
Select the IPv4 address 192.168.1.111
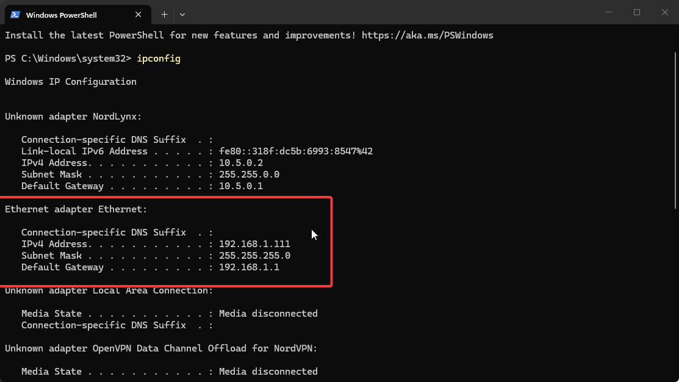[x=254, y=243]
